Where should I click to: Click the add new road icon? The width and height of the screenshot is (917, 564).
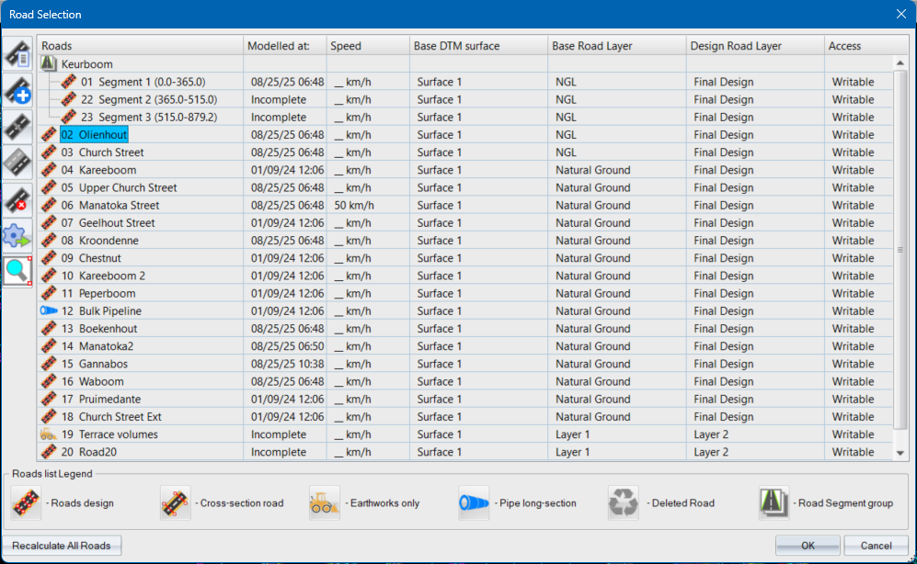(x=17, y=90)
